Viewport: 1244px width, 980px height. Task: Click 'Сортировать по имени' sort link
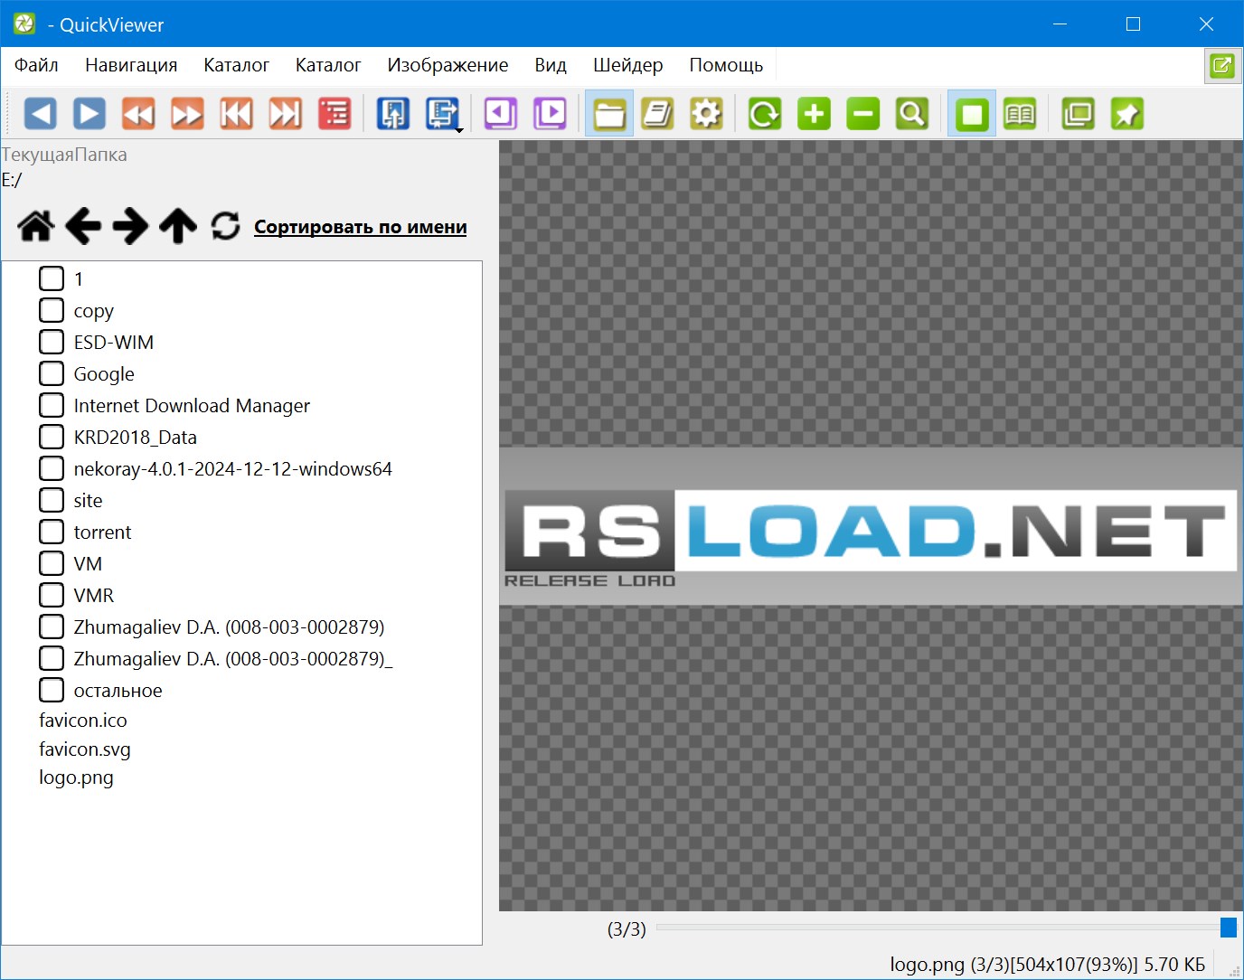point(361,227)
